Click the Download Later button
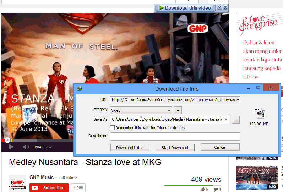Viewport: 283px width, 192px height. (x=130, y=147)
